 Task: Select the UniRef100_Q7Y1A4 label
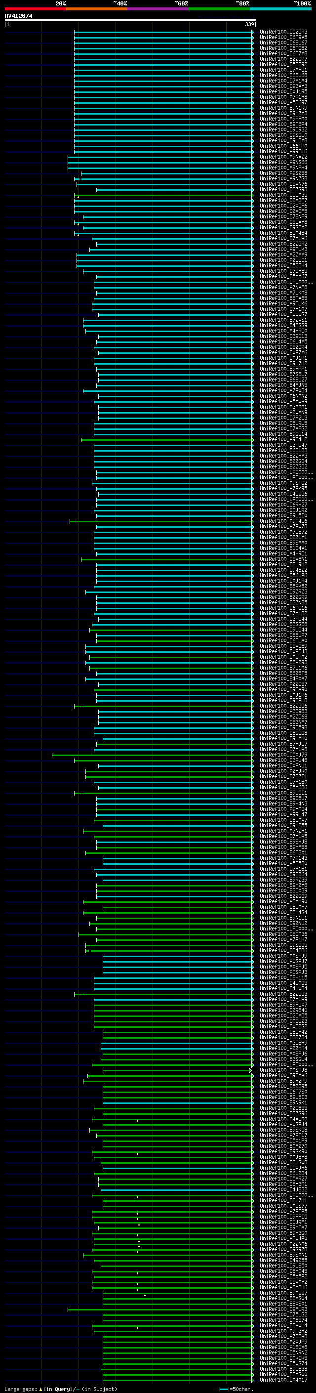click(283, 81)
